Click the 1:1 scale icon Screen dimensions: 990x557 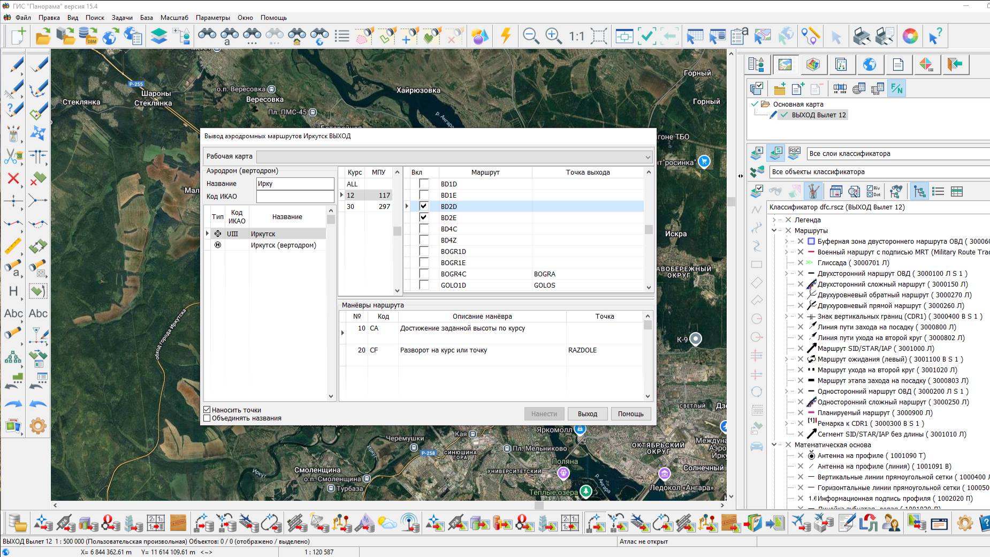pos(576,36)
